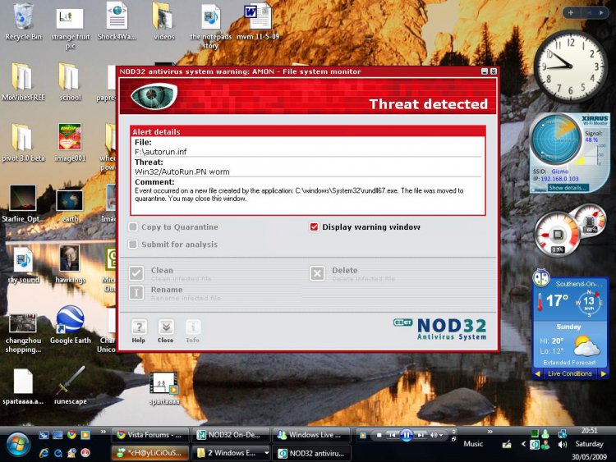This screenshot has width=616, height=462.
Task: Open the Windows Start orb
Action: (16, 445)
